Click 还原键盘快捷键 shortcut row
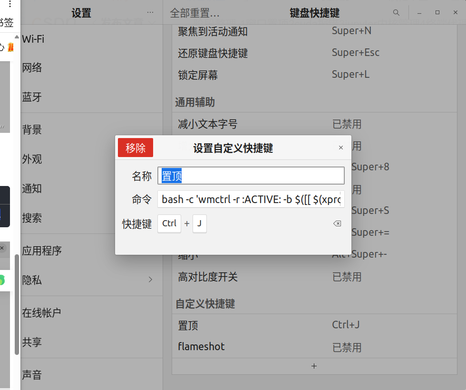 [x=314, y=54]
